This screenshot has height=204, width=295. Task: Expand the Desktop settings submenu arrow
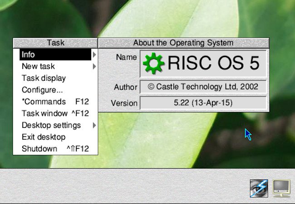pyautogui.click(x=94, y=126)
